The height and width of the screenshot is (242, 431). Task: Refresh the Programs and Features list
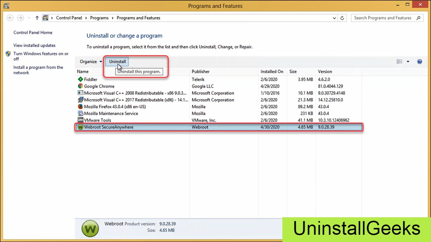coord(342,18)
